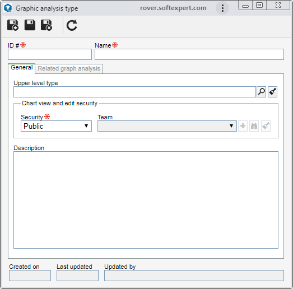
Task: Open Upper level type search magnifier
Action: click(x=262, y=92)
